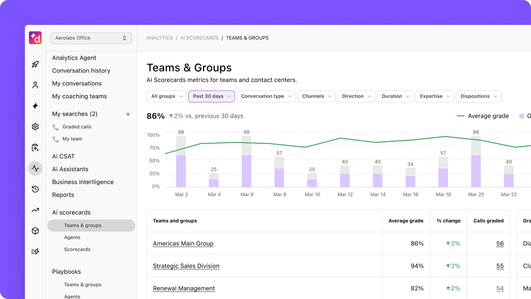Open the Channels filter dropdown
This screenshot has width=531, height=299.
point(317,96)
